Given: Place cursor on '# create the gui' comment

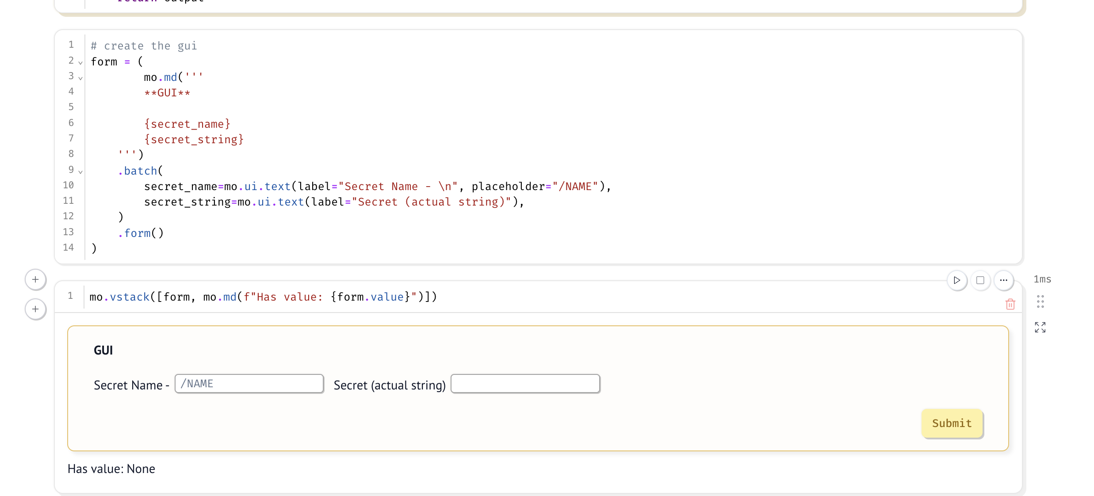Looking at the screenshot, I should click(144, 46).
